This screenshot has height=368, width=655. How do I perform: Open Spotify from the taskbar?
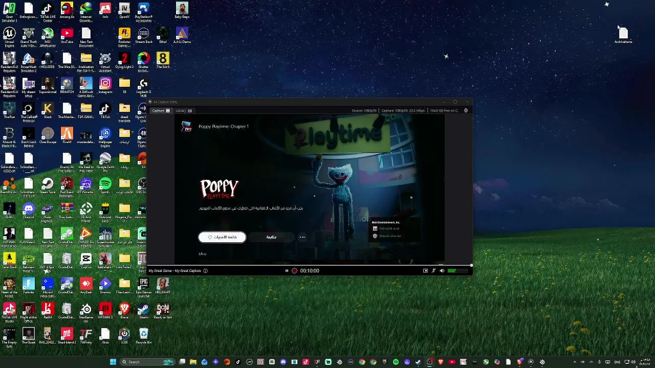click(x=396, y=362)
